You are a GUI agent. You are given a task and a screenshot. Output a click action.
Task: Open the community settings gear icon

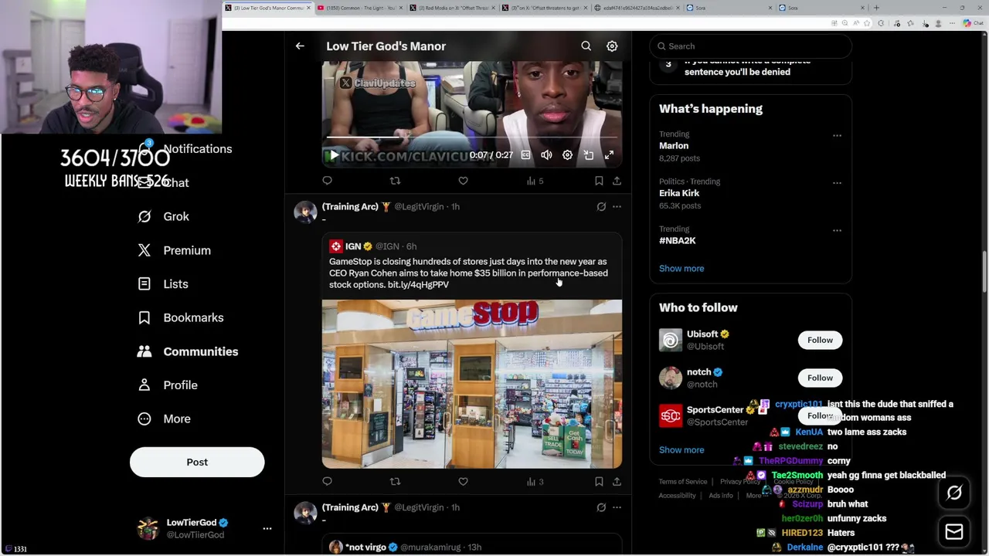click(x=612, y=46)
